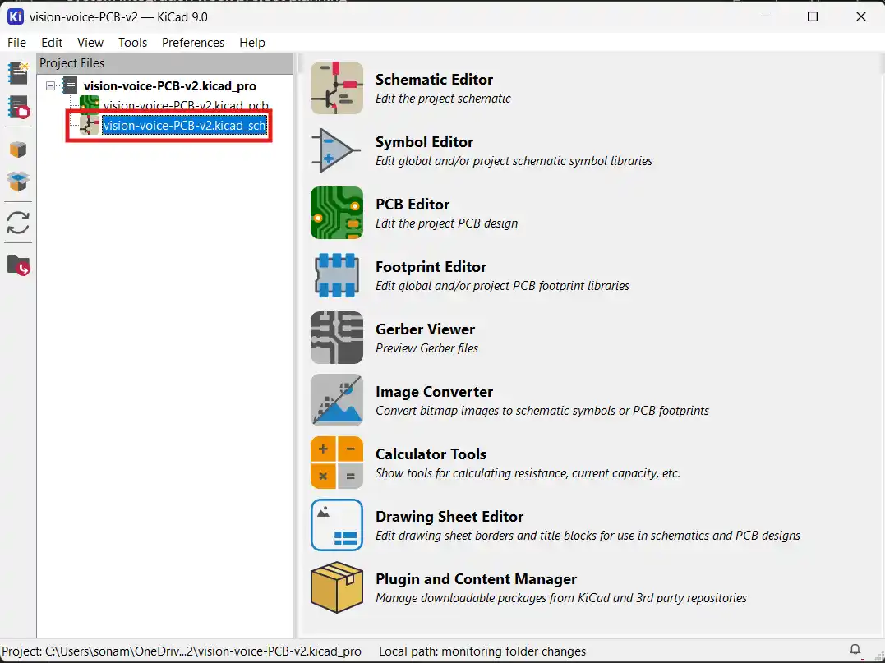Launch the Image Converter icon
This screenshot has height=663, width=885.
click(336, 400)
